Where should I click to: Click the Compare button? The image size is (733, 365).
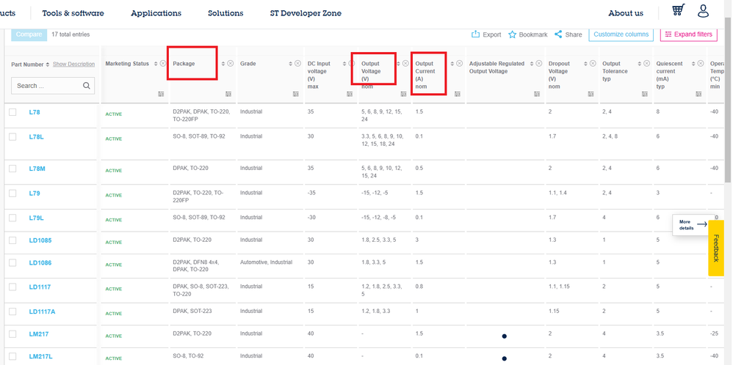tap(29, 34)
